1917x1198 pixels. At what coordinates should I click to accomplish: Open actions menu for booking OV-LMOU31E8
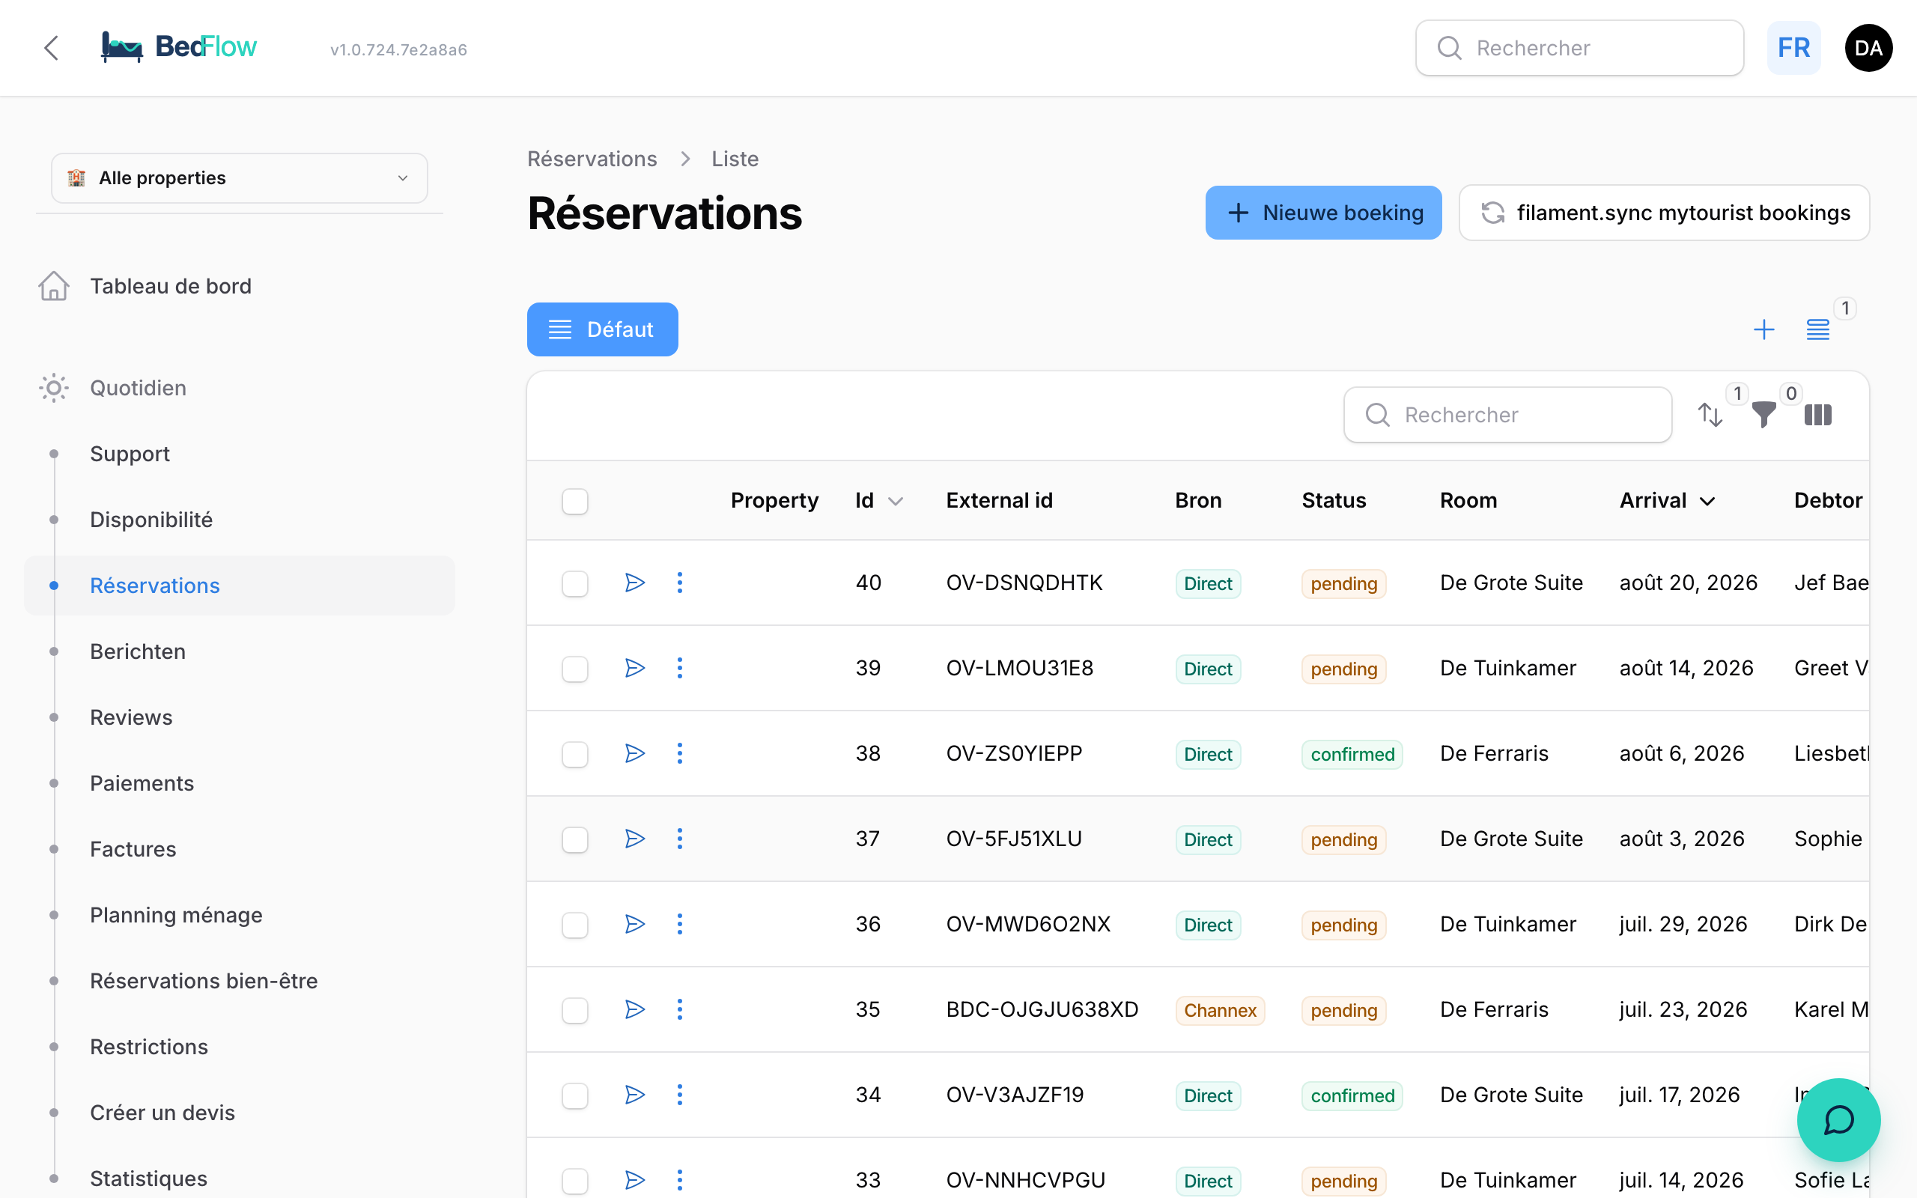(680, 668)
